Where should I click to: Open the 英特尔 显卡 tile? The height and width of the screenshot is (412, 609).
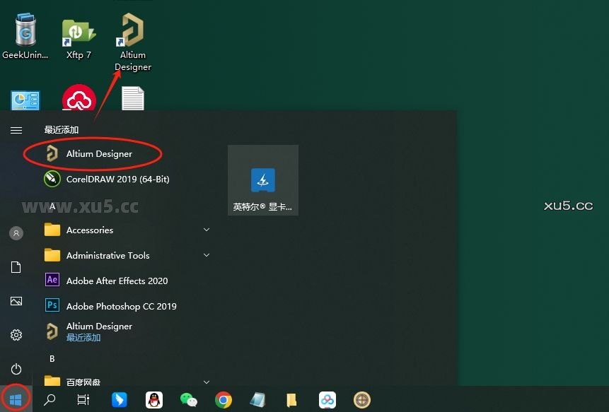(x=262, y=179)
